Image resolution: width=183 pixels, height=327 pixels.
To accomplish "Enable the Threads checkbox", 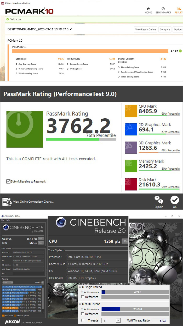I will click(83, 320).
